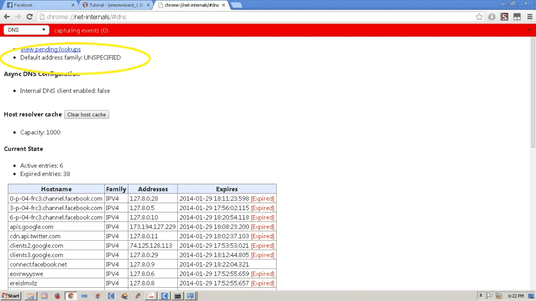The width and height of the screenshot is (536, 301).
Task: Click the Family column header
Action: pyautogui.click(x=116, y=189)
